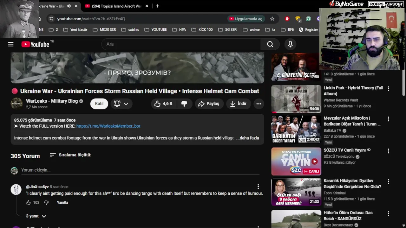This screenshot has width=406, height=228.
Task: Start voice search with the microphone
Action: point(290,44)
